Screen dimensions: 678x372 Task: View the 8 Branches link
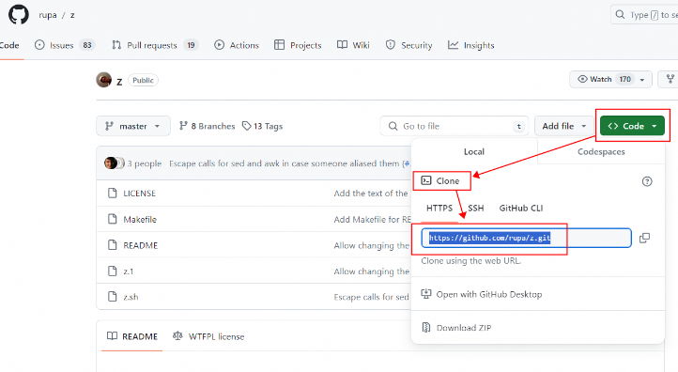tap(208, 126)
